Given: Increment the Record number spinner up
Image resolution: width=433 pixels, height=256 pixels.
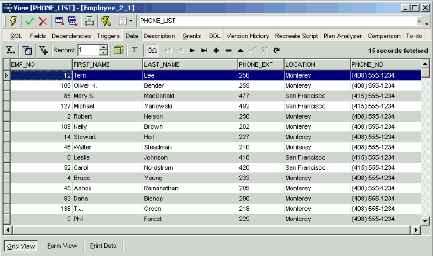Looking at the screenshot, I should [103, 48].
